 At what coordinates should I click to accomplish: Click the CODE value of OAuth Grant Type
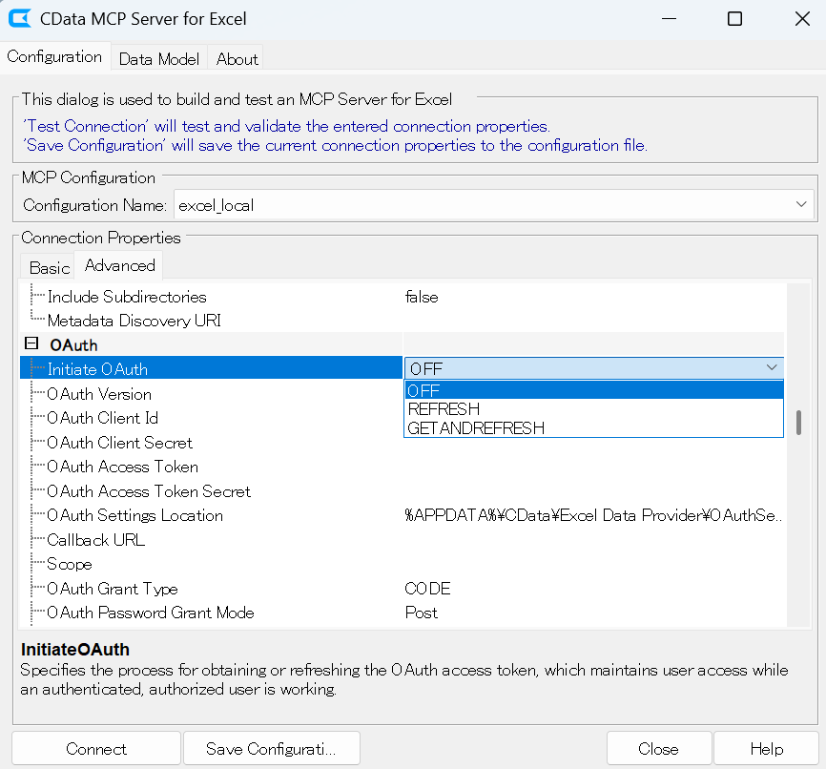click(x=427, y=589)
